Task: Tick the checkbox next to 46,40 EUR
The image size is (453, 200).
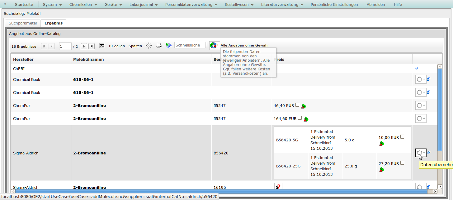Action: (x=297, y=105)
